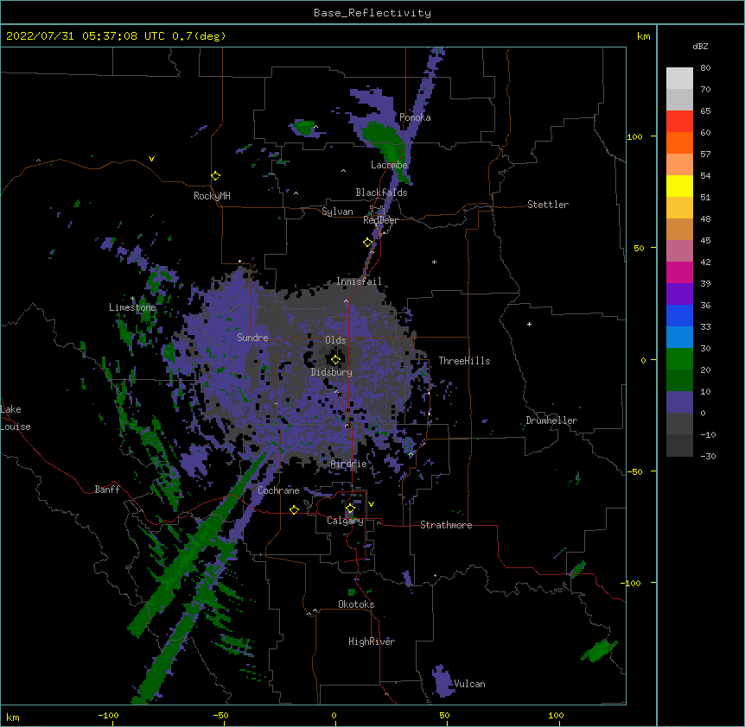Image resolution: width=745 pixels, height=727 pixels.
Task: Click the RockyMH location label
Action: click(212, 196)
